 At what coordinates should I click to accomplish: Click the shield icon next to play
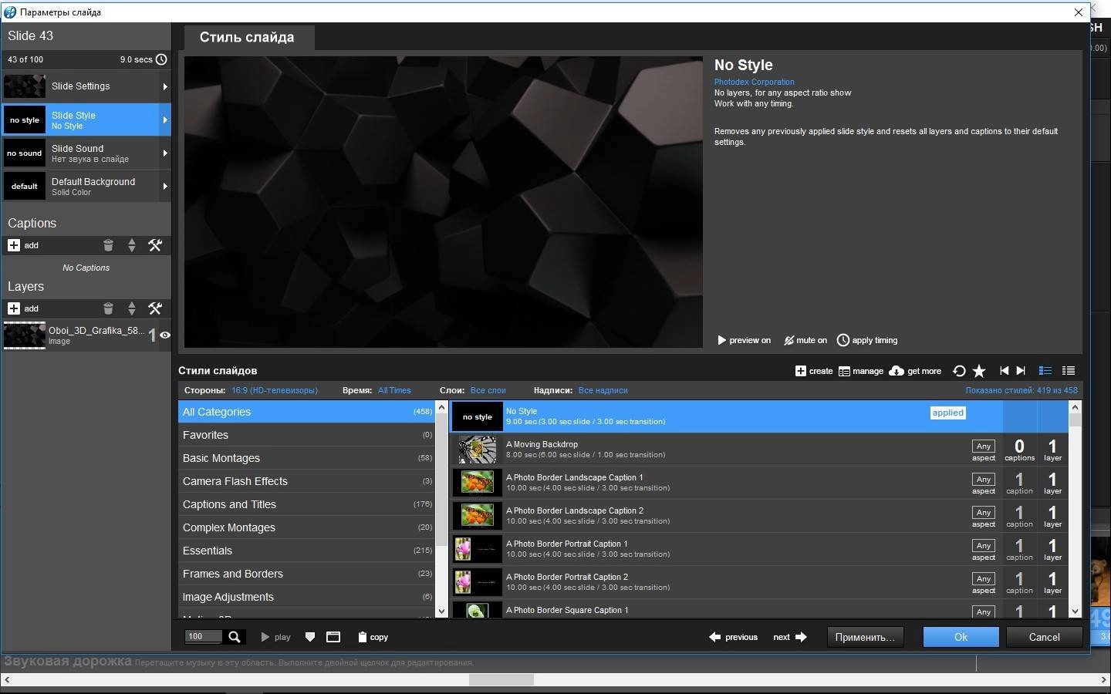tap(310, 637)
